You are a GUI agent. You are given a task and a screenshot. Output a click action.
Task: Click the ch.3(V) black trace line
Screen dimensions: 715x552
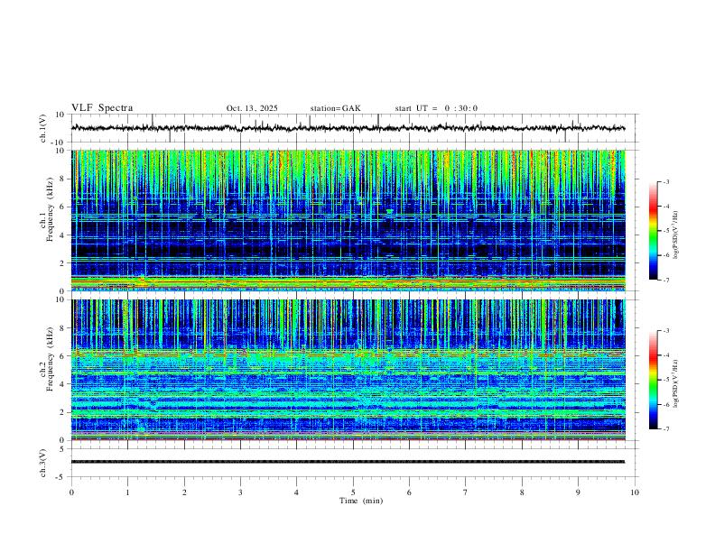pos(348,462)
